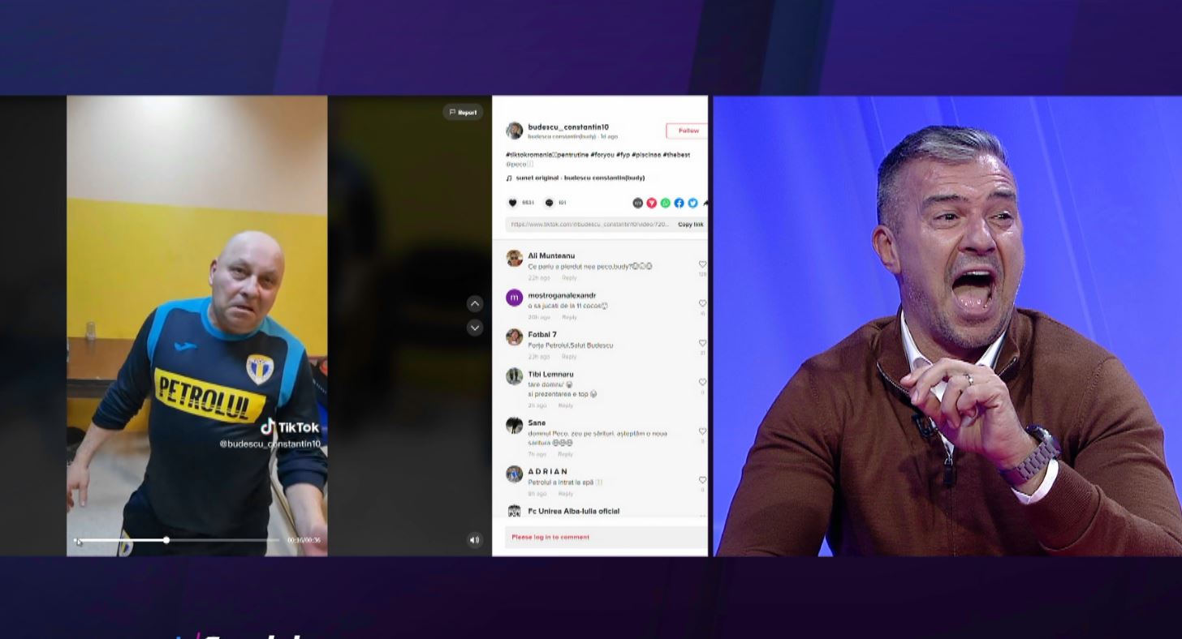Mute the TikTok video sound
Screen dimensions: 1182x639
pyautogui.click(x=475, y=540)
